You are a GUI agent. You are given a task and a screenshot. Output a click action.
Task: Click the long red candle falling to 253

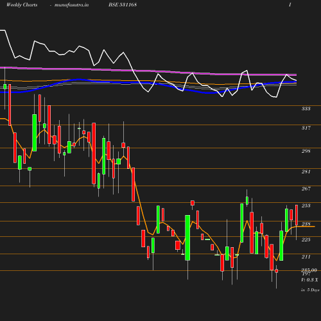pos(133,184)
